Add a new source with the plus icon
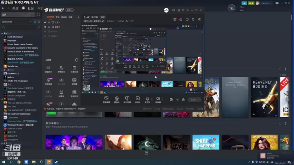Screen dimensions: 294x165 click(x=78, y=17)
